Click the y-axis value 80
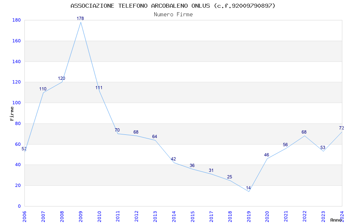Screen dimensions: 346x224 point(18,123)
